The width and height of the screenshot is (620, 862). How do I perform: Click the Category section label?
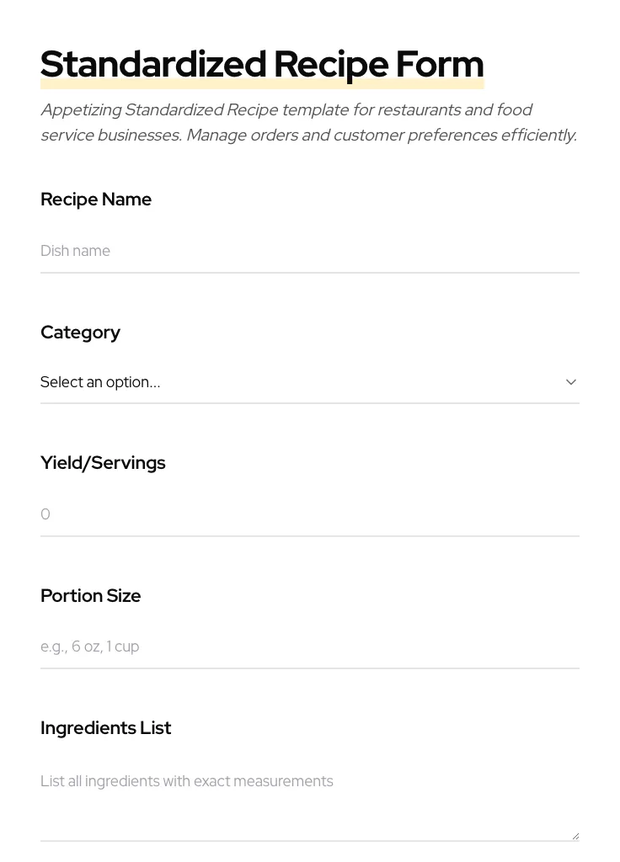click(80, 333)
